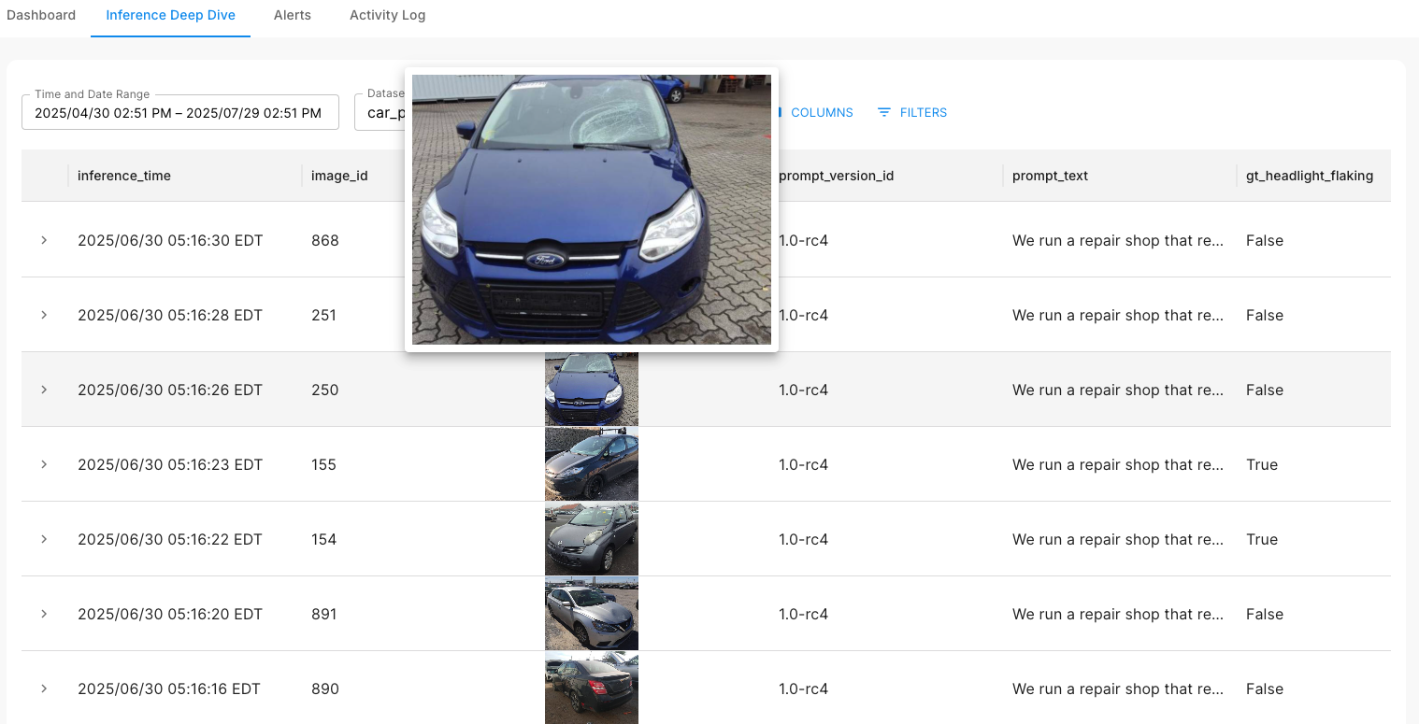Click the prompt_text column header
The width and height of the screenshot is (1419, 724).
[1050, 176]
